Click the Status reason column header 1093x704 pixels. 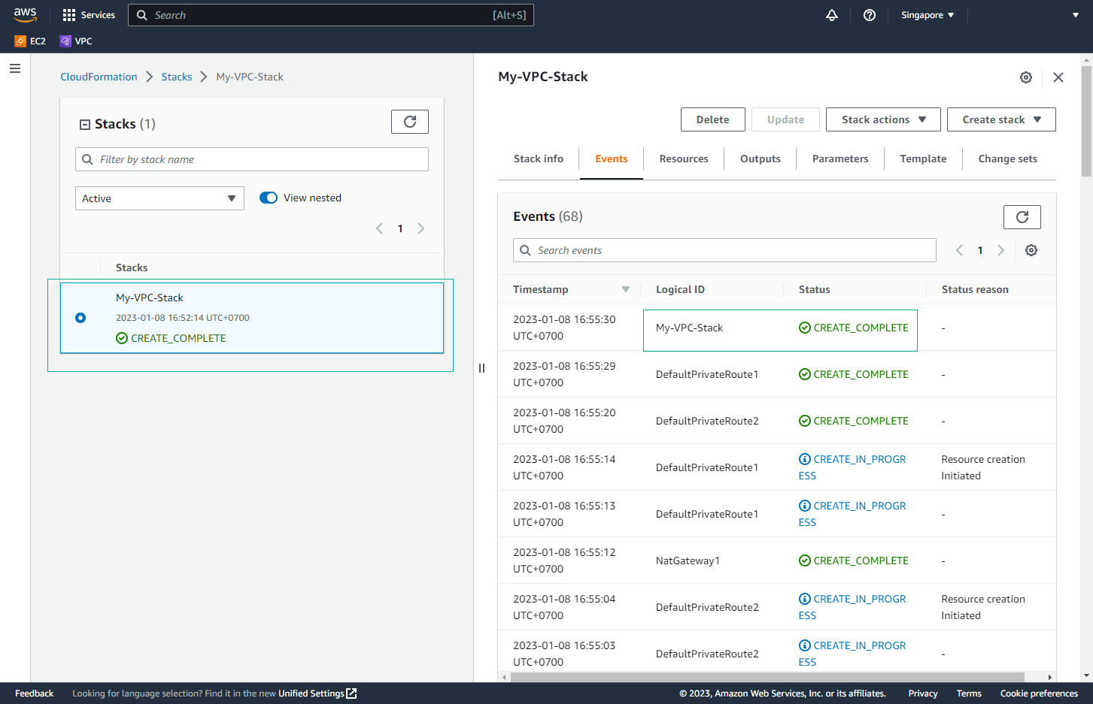pyautogui.click(x=975, y=289)
